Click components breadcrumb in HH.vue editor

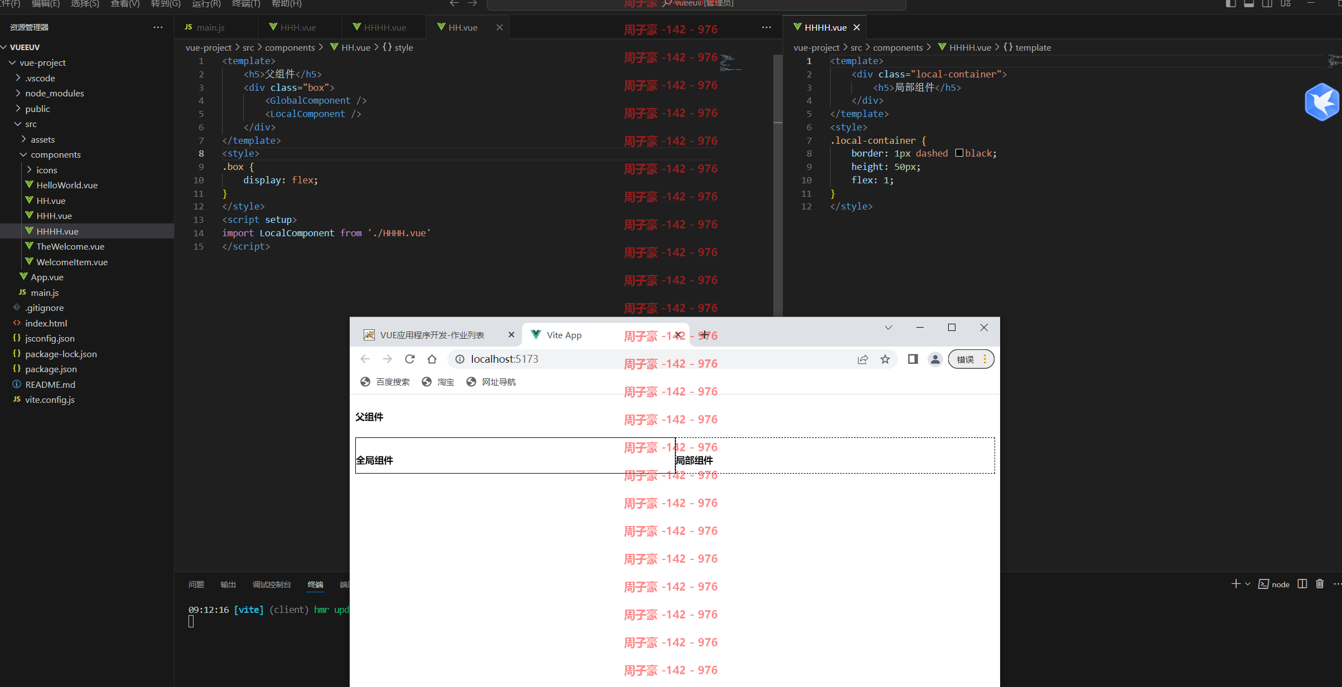[289, 47]
